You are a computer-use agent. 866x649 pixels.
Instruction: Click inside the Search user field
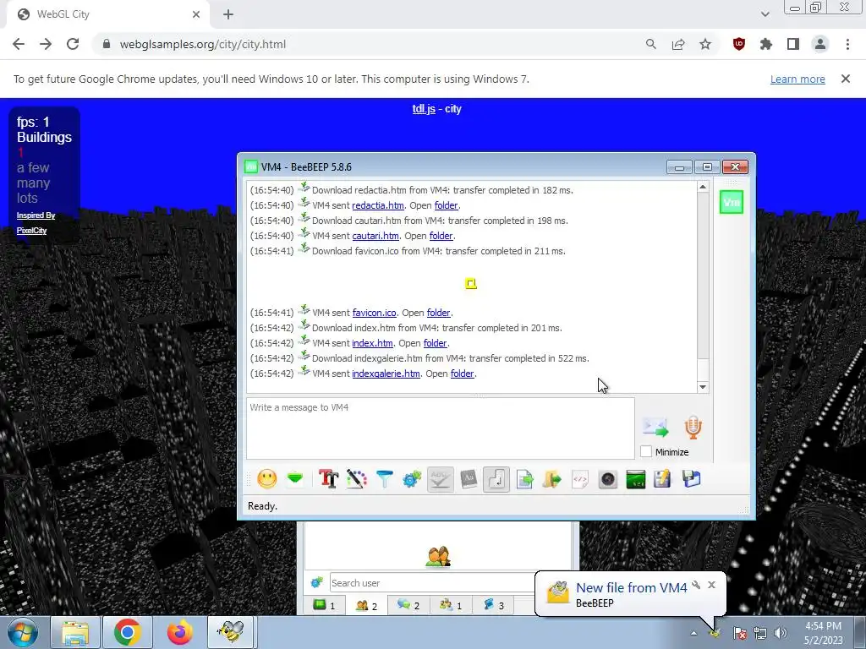(x=432, y=583)
